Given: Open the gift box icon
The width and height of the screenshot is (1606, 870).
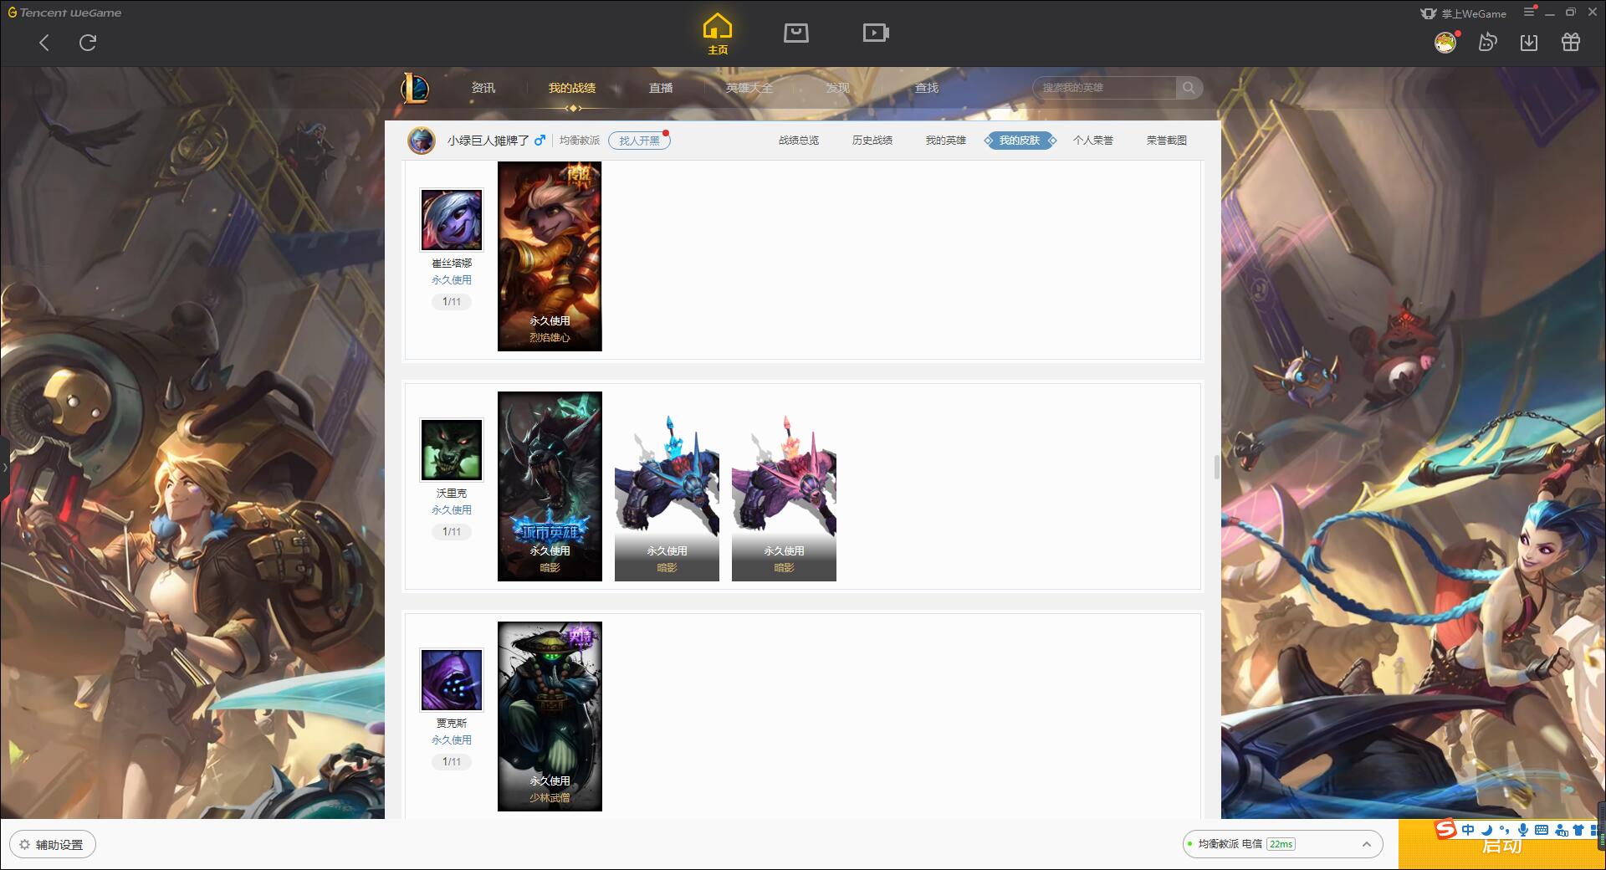Looking at the screenshot, I should [1571, 42].
